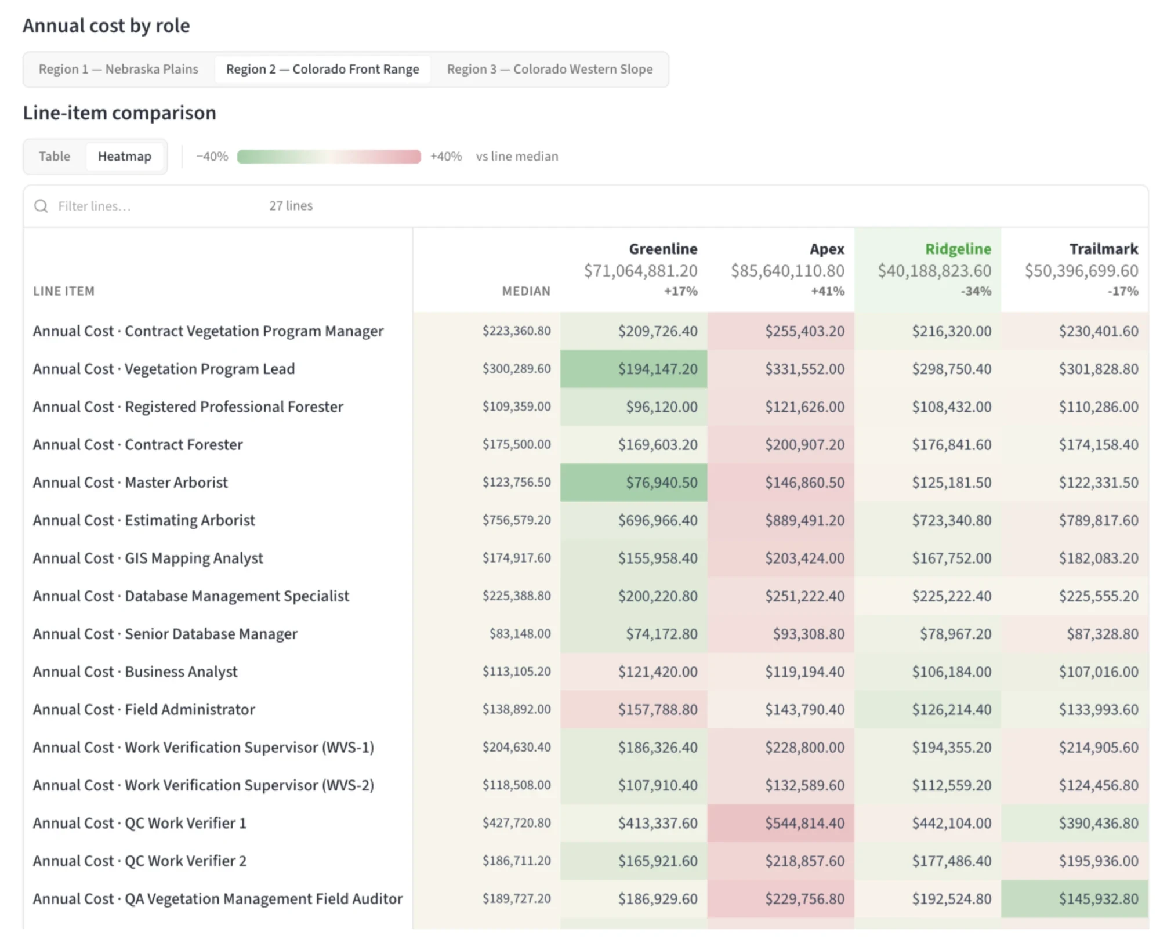
Task: Click Trailmark total $50,396,699.60
Action: pyautogui.click(x=1081, y=271)
